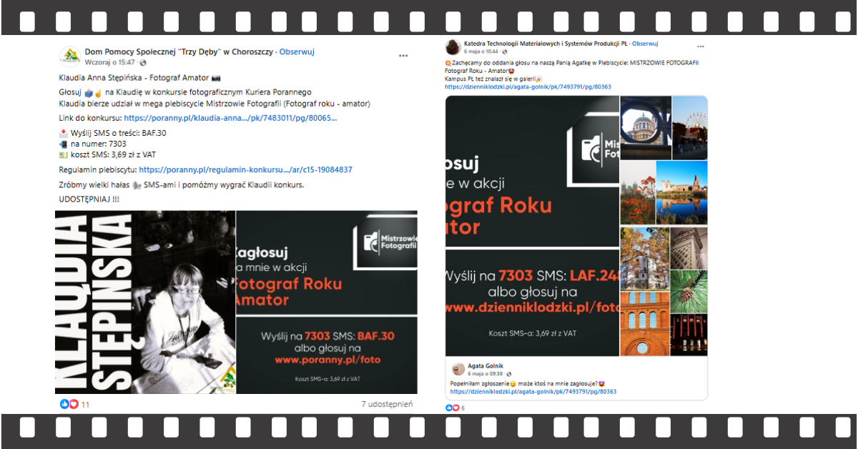Click the text "UDOSTĘPNIAJ !!!"
The width and height of the screenshot is (858, 449).
89,198
